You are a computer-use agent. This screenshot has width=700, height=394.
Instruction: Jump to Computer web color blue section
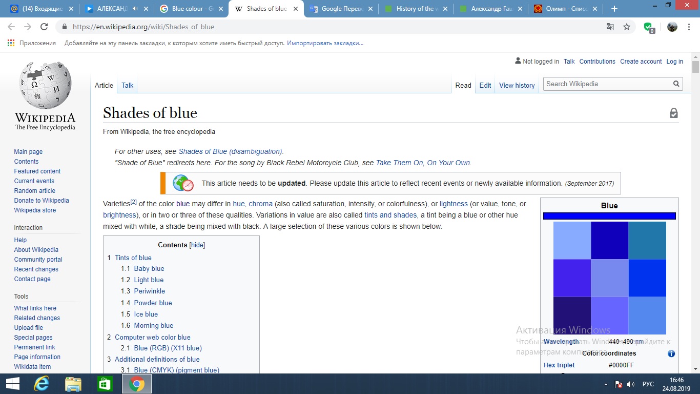pos(153,337)
